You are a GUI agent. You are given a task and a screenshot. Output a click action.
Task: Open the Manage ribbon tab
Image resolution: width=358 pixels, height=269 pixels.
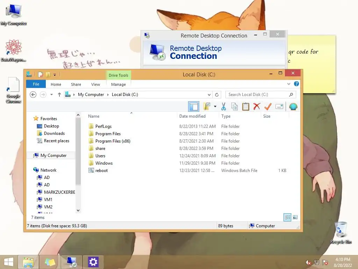119,84
